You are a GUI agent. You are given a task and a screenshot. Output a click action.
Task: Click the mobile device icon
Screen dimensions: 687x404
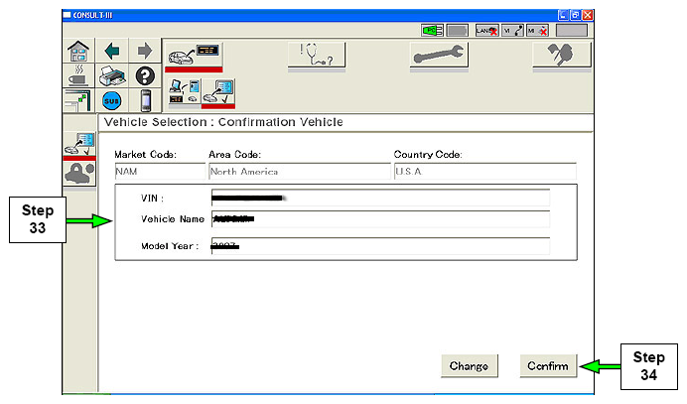tap(143, 101)
